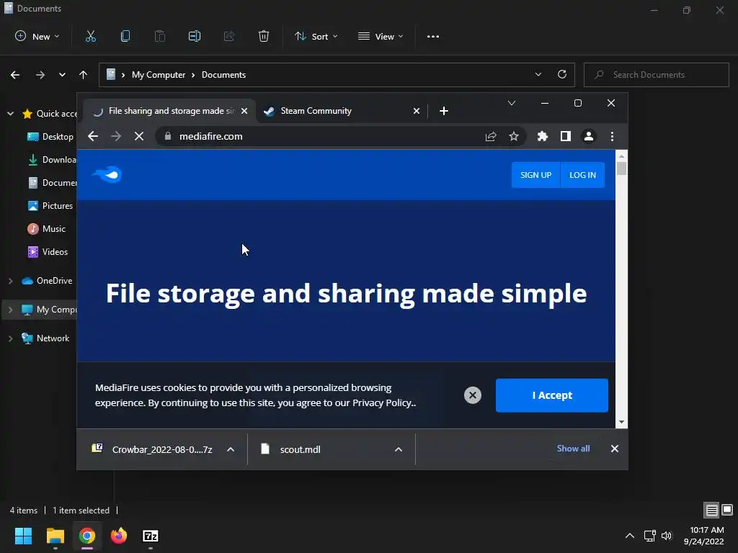This screenshot has width=738, height=553.
Task: Select Music in the navigation pane
Action: (47, 229)
